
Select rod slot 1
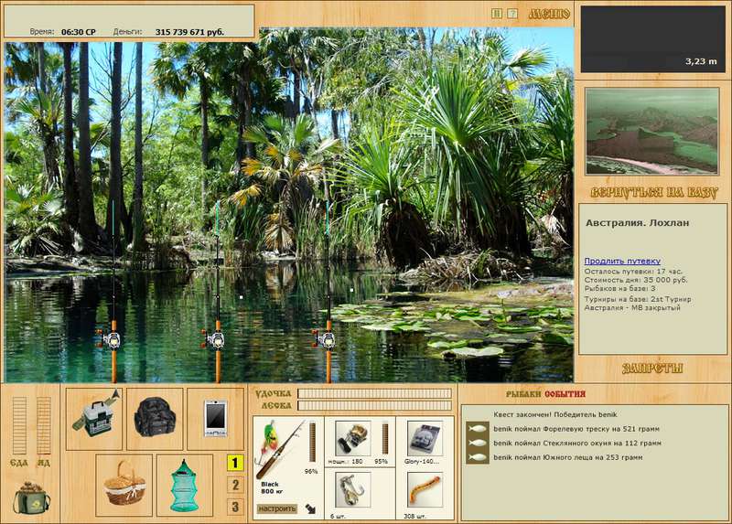(235, 463)
